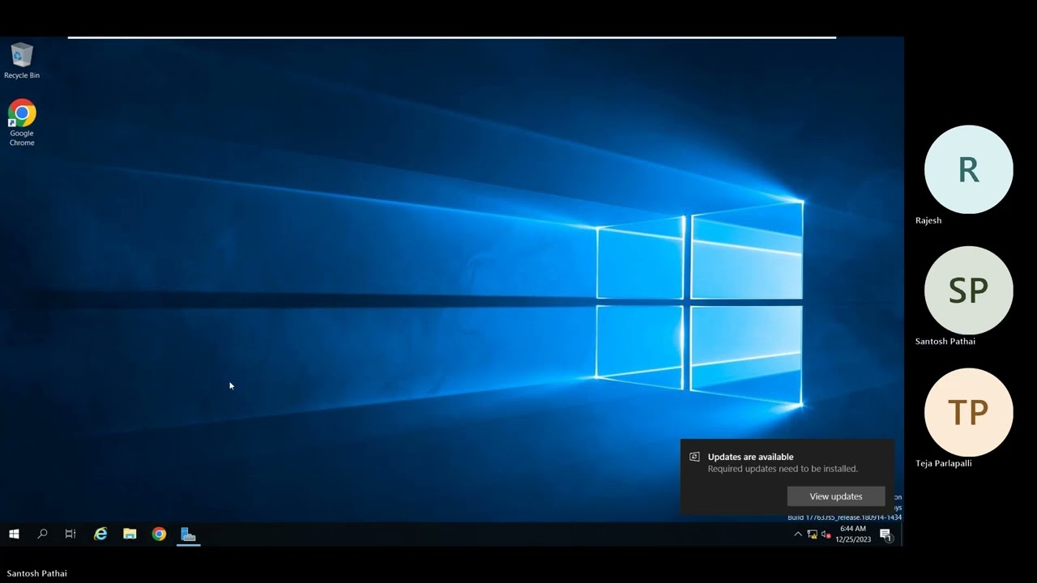The height and width of the screenshot is (583, 1037).
Task: Click the 'Required updates need to be installed.' text
Action: point(783,469)
